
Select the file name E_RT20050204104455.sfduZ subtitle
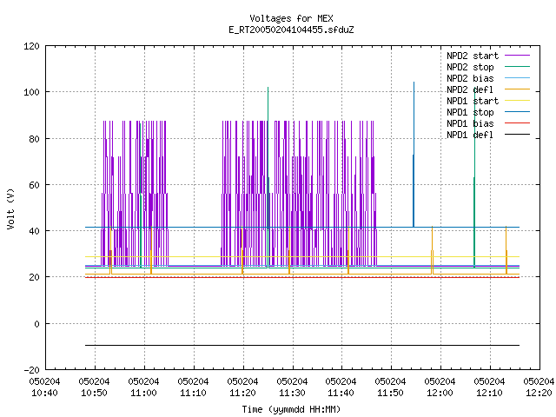(291, 30)
